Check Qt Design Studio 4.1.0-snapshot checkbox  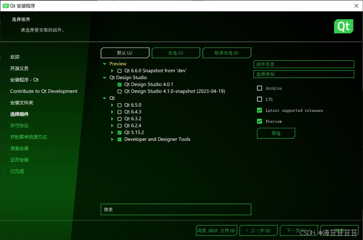[120, 91]
